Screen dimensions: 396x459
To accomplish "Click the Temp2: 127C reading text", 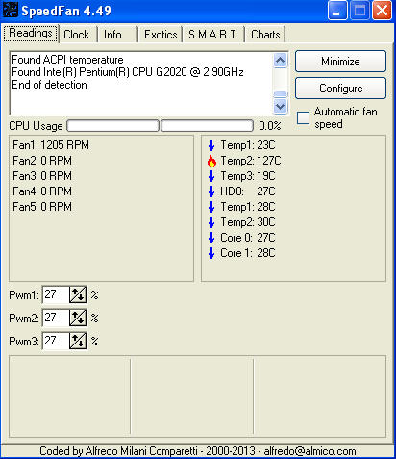I will [251, 161].
